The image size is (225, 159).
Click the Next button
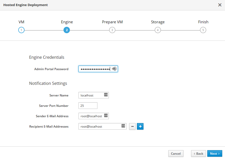click(215, 153)
